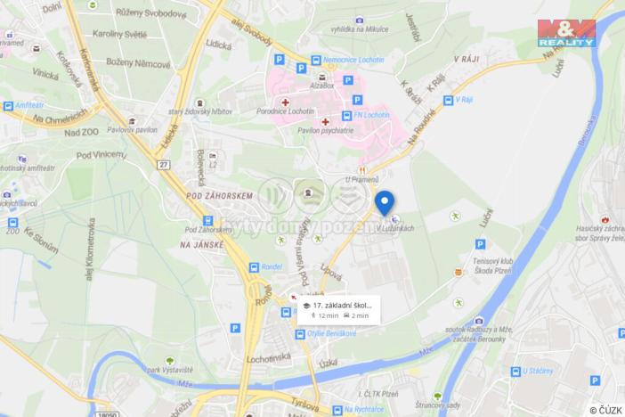The image size is (625, 417).
Task: Click the vyhlídka na Mikulce camera icon
Action: pos(360,20)
